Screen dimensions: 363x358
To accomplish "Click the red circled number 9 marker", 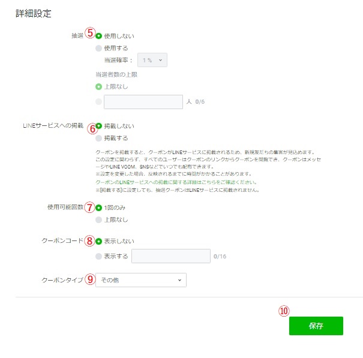I will [x=90, y=279].
